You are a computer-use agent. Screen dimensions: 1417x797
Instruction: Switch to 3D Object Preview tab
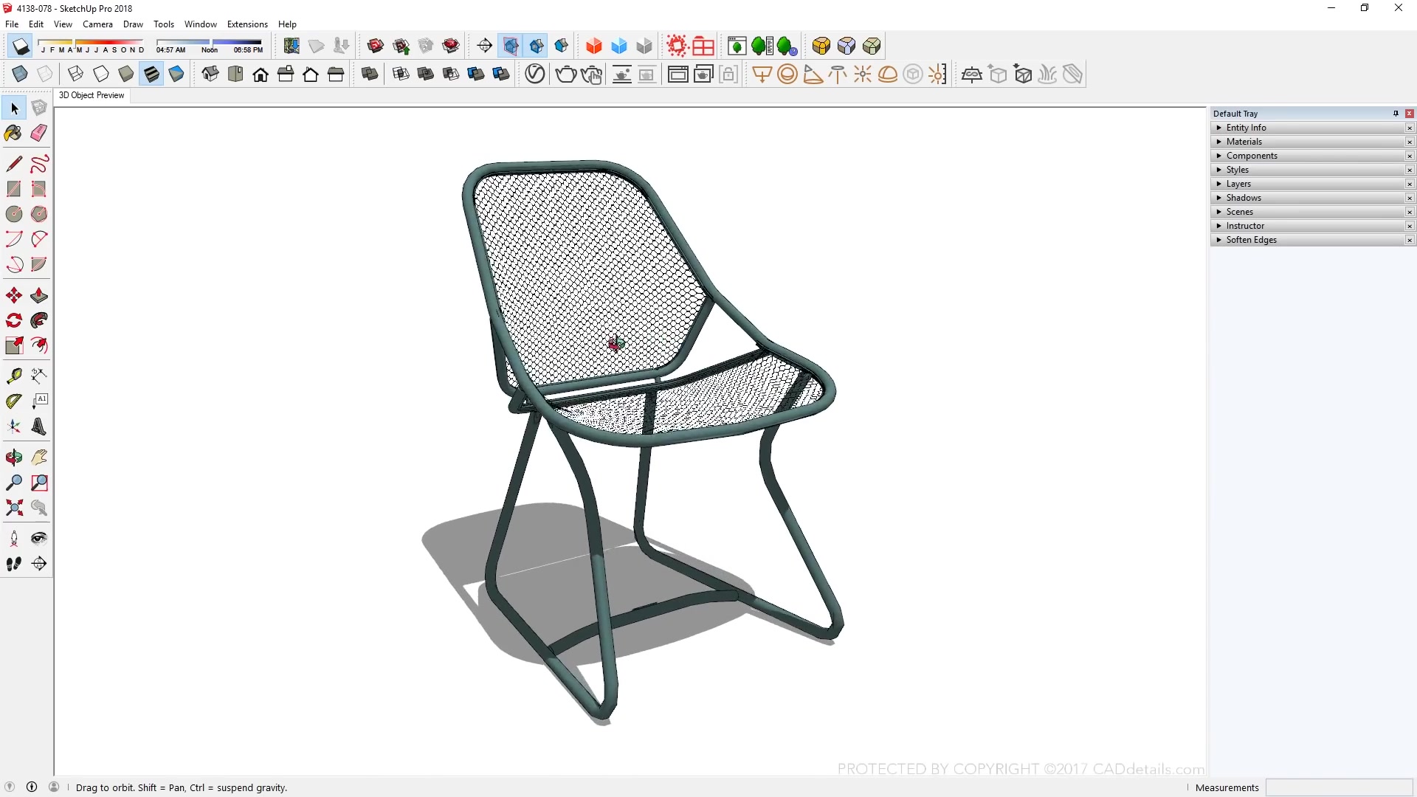point(92,95)
